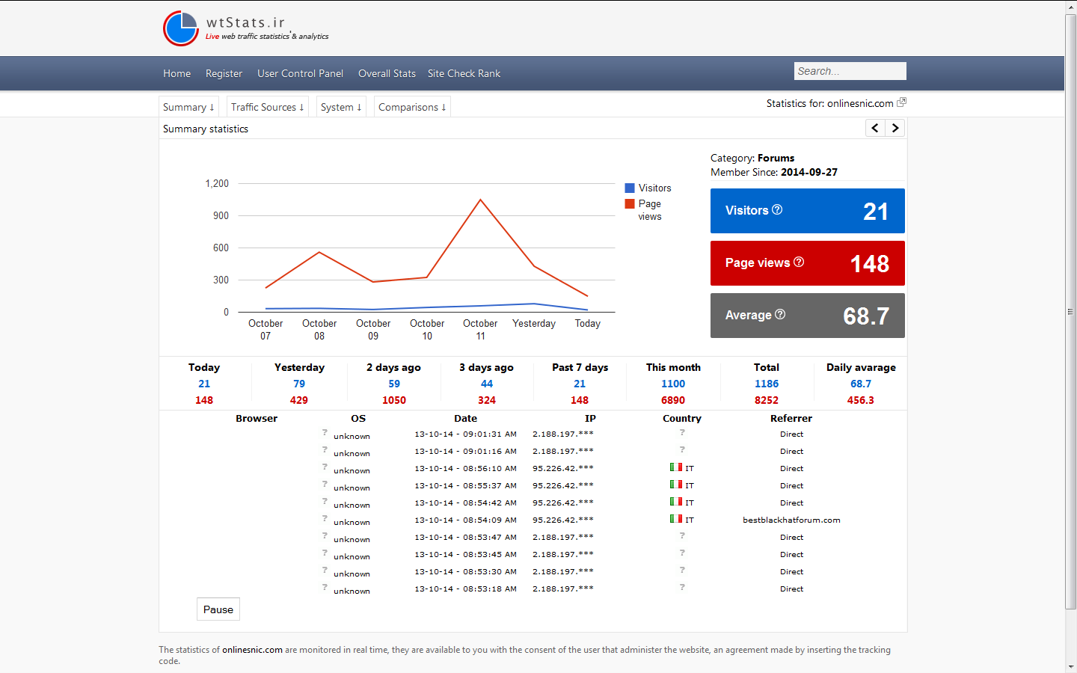Click the Average help question-mark icon
The width and height of the screenshot is (1077, 673).
click(780, 314)
